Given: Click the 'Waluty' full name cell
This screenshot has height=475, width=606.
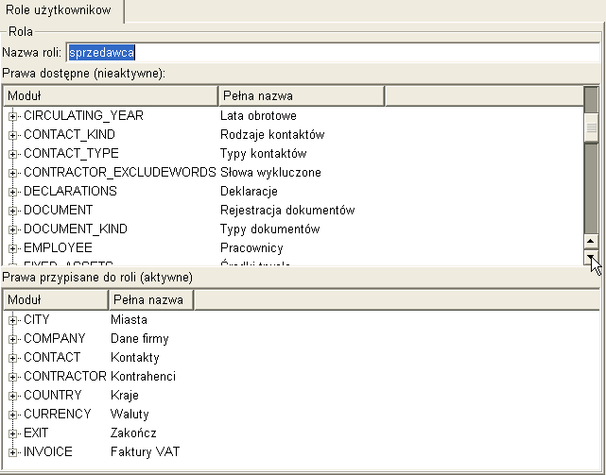Looking at the screenshot, I should (x=130, y=415).
